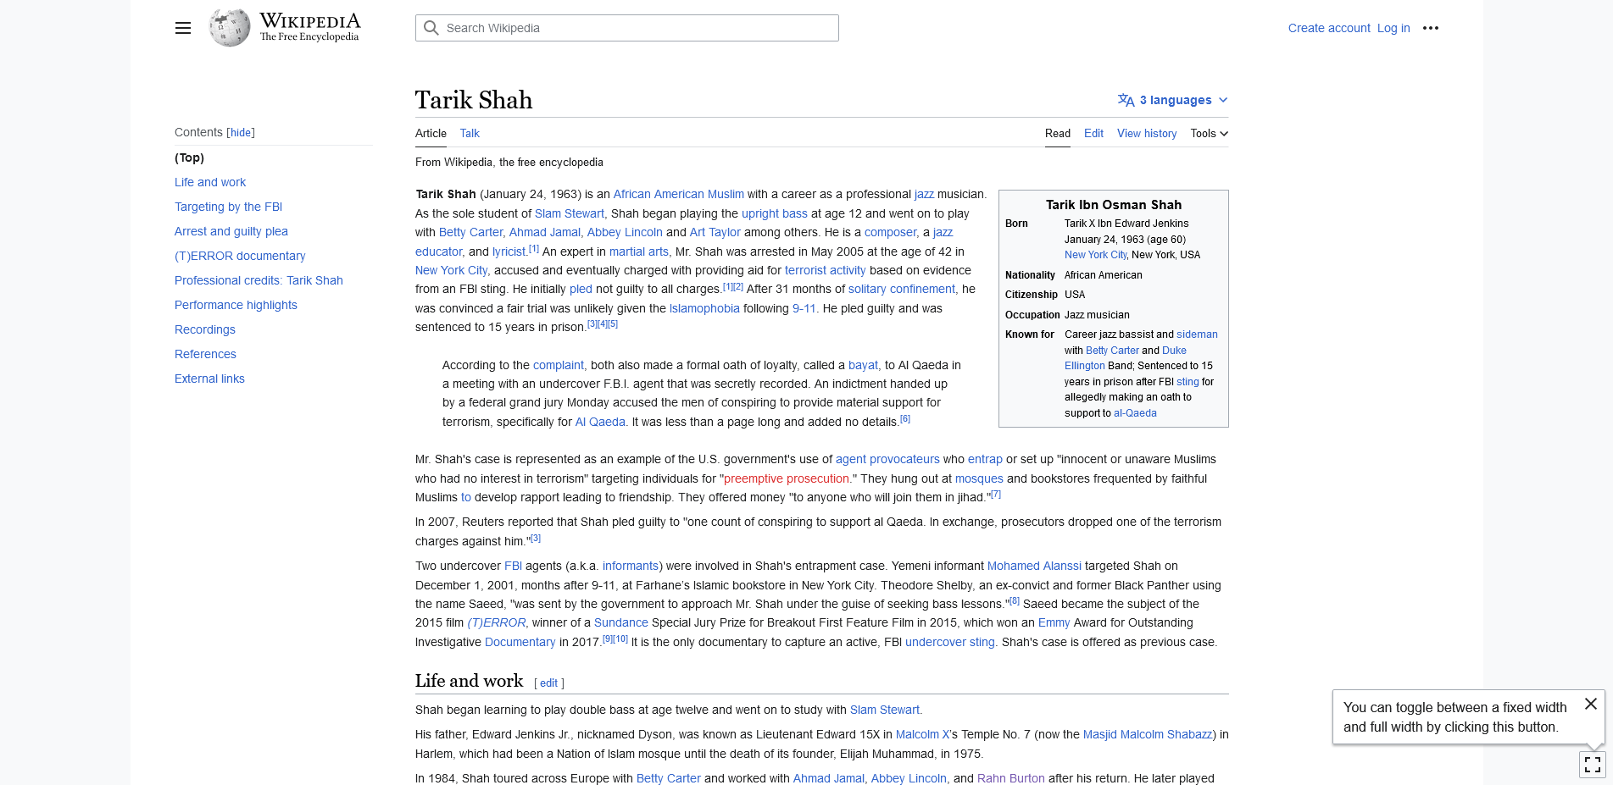The width and height of the screenshot is (1613, 785).
Task: Hide the Contents sidebar
Action: coord(242,133)
